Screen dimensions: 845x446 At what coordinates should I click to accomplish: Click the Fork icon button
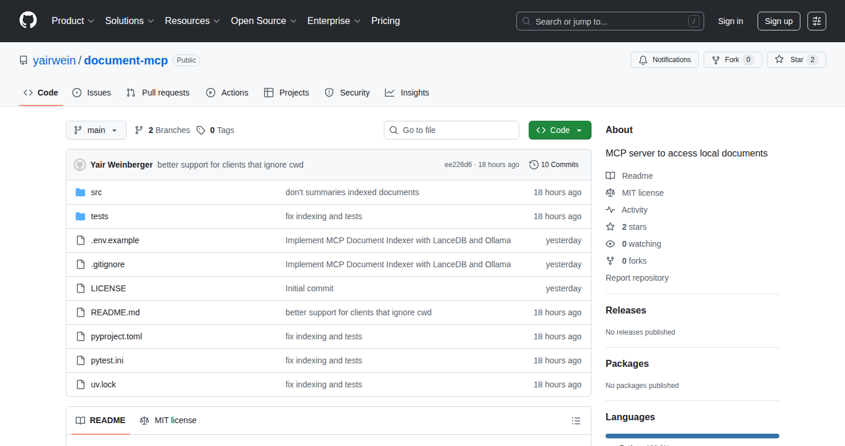click(x=716, y=60)
